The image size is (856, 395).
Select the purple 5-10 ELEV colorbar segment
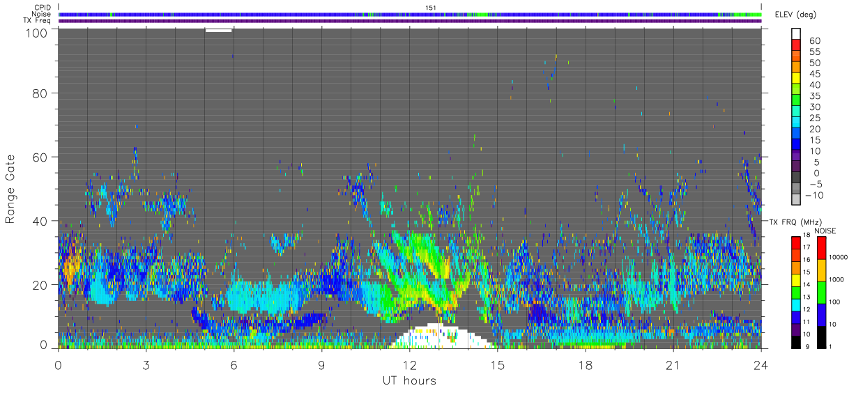[796, 155]
